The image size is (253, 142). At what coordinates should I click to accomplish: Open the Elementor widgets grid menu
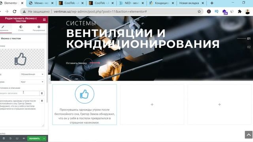click(44, 20)
